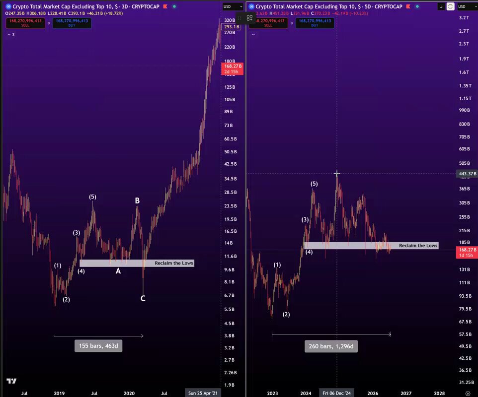Click the BUY button on the left chart

point(72,23)
